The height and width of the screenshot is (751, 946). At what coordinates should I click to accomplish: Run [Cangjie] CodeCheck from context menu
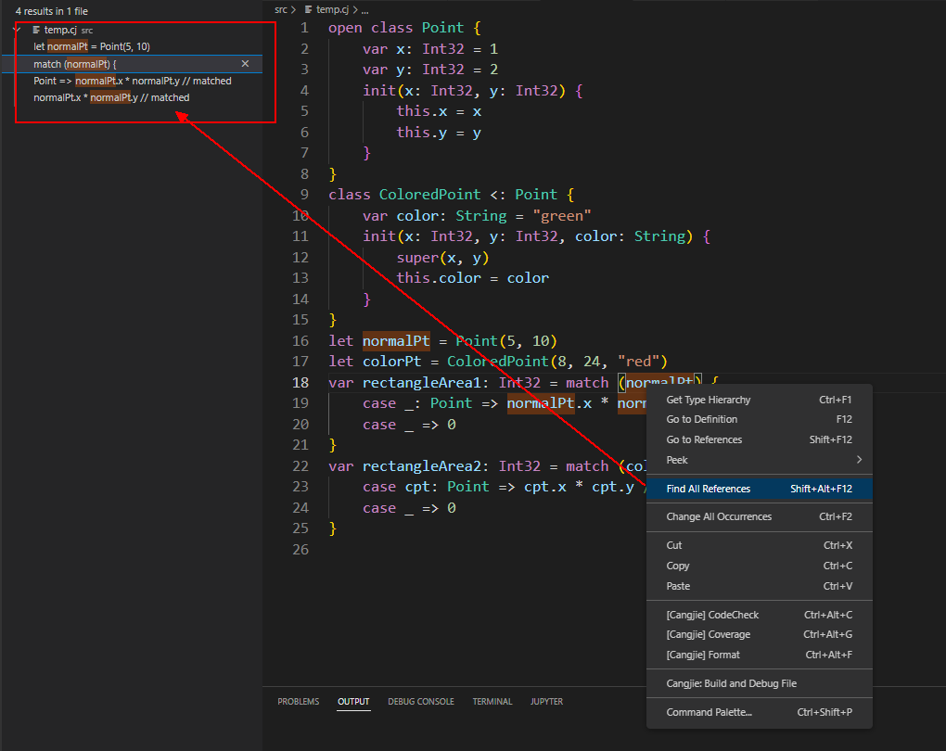(712, 615)
